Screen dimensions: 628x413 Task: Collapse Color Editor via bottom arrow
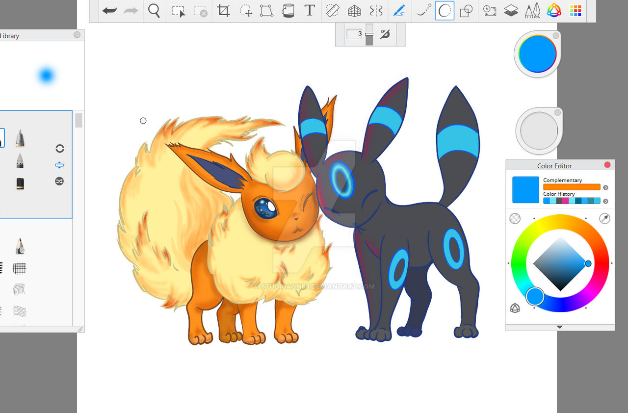[x=560, y=327]
